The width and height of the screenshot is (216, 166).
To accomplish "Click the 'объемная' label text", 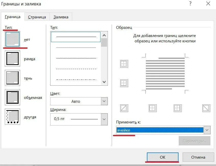I will pyautogui.click(x=33, y=98).
